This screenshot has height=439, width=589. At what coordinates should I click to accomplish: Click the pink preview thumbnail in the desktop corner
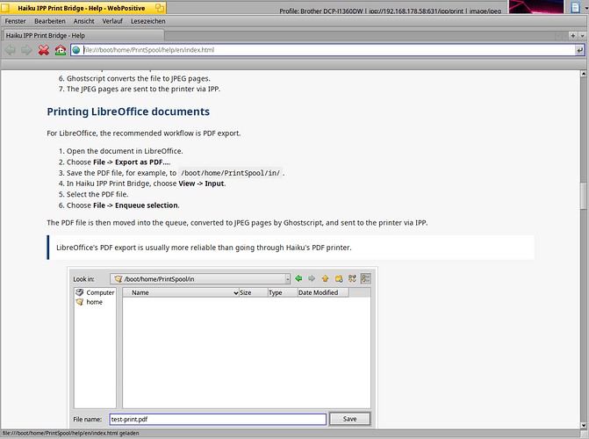pyautogui.click(x=536, y=6)
